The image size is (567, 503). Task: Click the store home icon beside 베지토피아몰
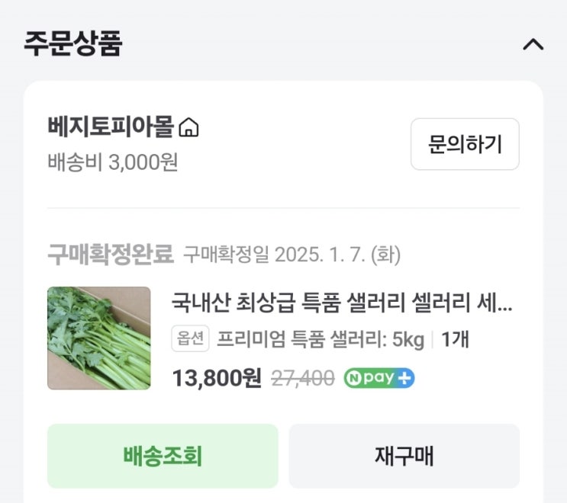click(188, 127)
